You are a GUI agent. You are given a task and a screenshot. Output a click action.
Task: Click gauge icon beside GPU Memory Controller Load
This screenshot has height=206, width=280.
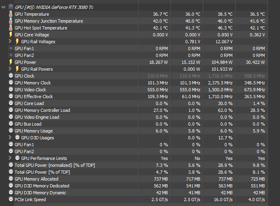pyautogui.click(x=11, y=110)
